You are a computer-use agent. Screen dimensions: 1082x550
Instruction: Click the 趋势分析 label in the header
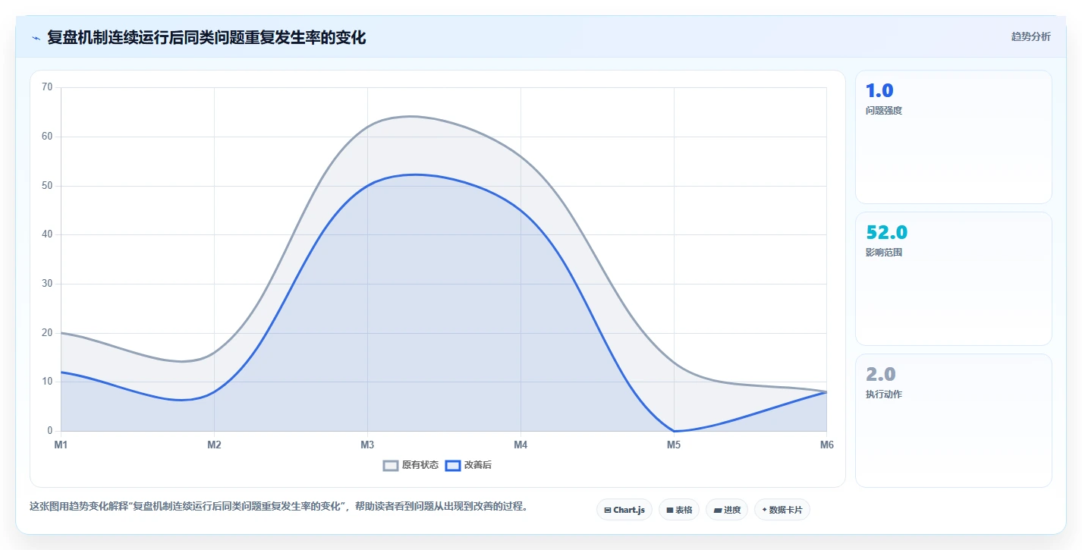tap(1030, 36)
